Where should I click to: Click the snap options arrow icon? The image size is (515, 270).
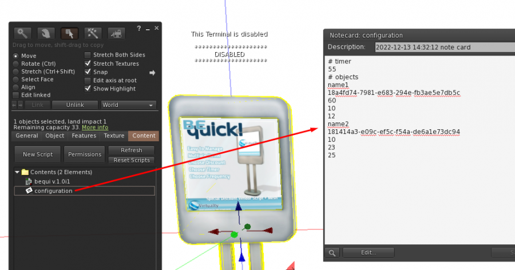click(x=152, y=73)
